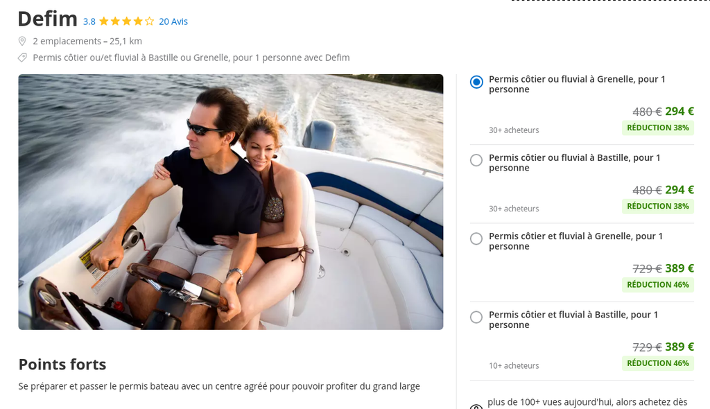Screen dimensions: 710x409
Task: Click the Points forts heading
Action: [62, 364]
